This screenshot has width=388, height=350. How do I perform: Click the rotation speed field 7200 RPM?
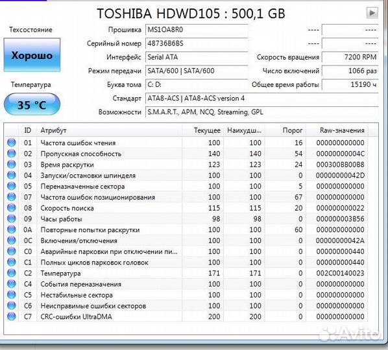tap(350, 57)
